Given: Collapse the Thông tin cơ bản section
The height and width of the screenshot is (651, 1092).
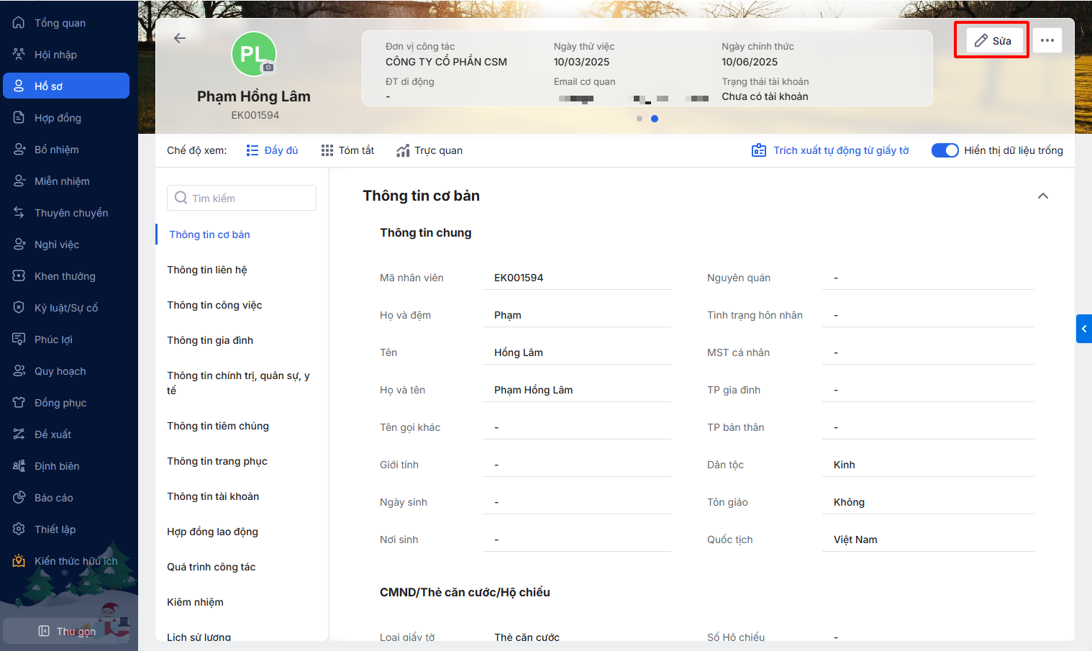Looking at the screenshot, I should (x=1043, y=196).
